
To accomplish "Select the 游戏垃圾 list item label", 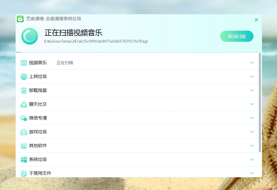I will click(38, 132).
